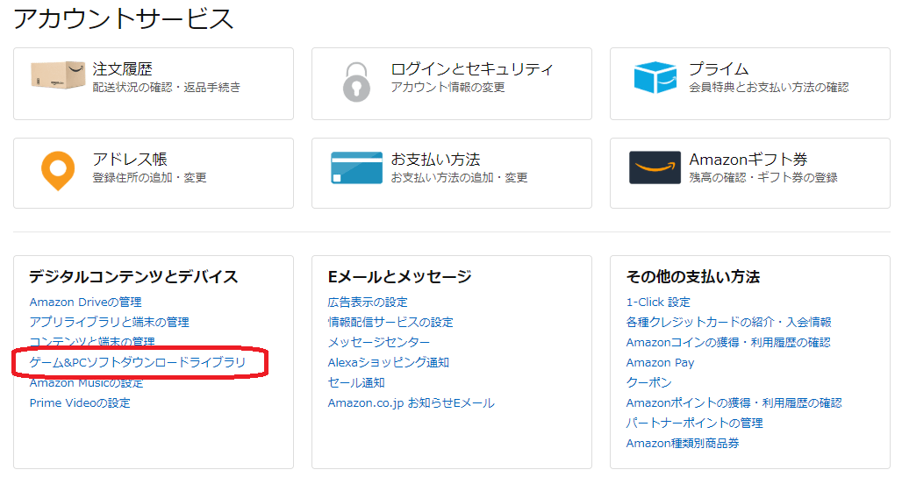Open 各種クレジットカードの紹介・入会情報 link

[x=729, y=323]
